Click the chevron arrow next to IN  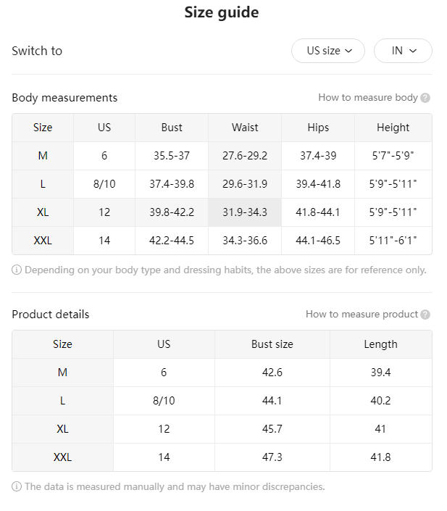413,51
